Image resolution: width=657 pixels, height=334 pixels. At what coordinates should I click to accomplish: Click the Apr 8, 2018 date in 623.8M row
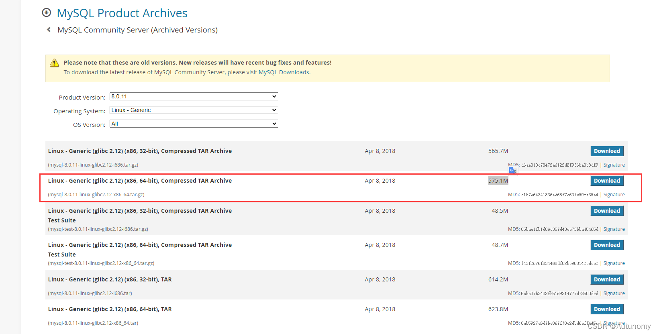coord(380,309)
